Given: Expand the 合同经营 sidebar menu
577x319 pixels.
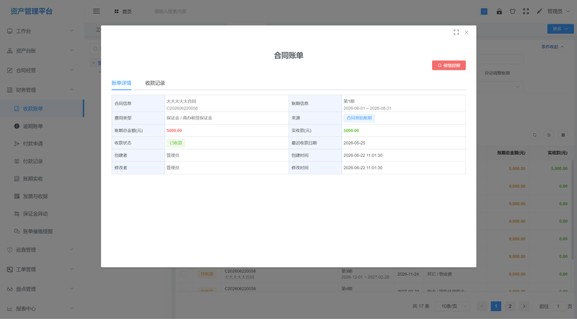Looking at the screenshot, I should pos(40,70).
